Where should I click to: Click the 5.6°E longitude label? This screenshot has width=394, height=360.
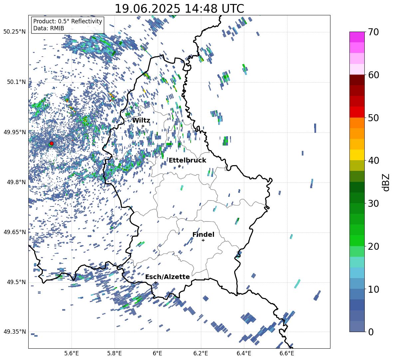tap(72, 353)
